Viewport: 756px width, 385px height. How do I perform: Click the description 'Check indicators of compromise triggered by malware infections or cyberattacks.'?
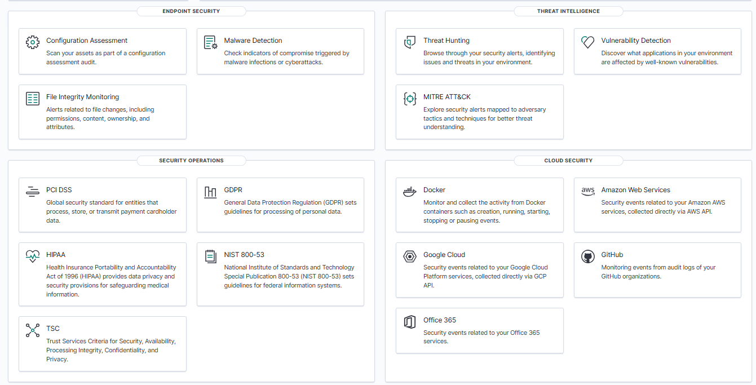click(287, 57)
